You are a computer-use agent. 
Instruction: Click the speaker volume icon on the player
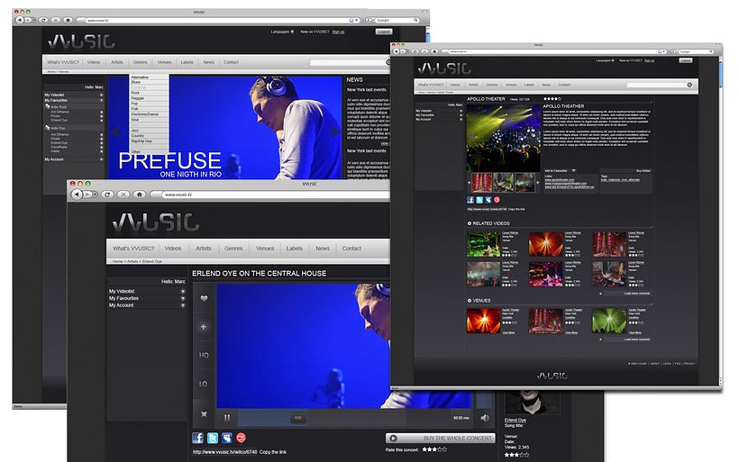point(485,418)
